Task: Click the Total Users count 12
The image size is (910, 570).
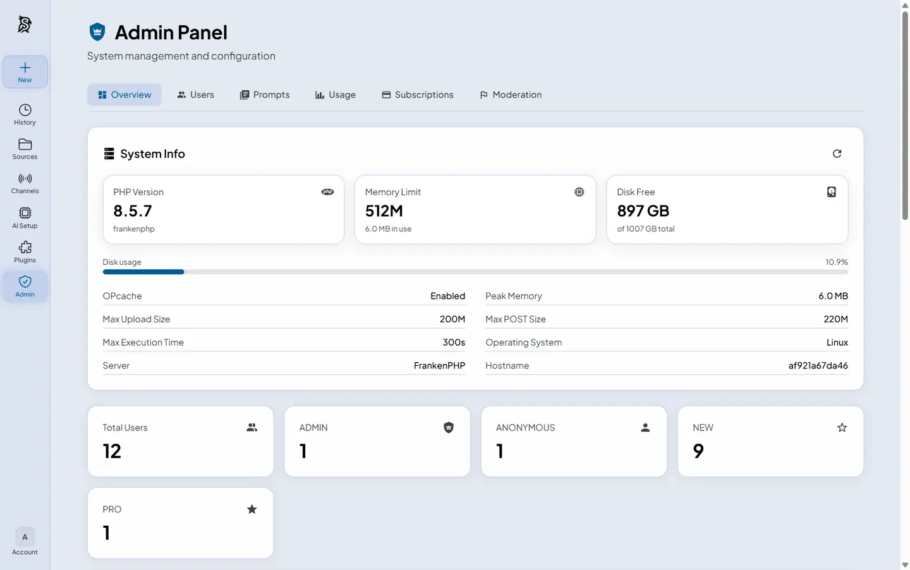Action: pos(112,451)
